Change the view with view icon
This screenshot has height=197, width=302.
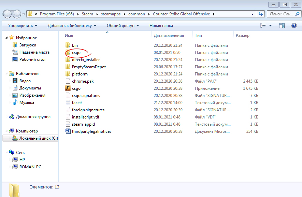(263, 26)
